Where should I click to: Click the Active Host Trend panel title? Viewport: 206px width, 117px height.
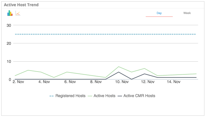[x=21, y=5]
